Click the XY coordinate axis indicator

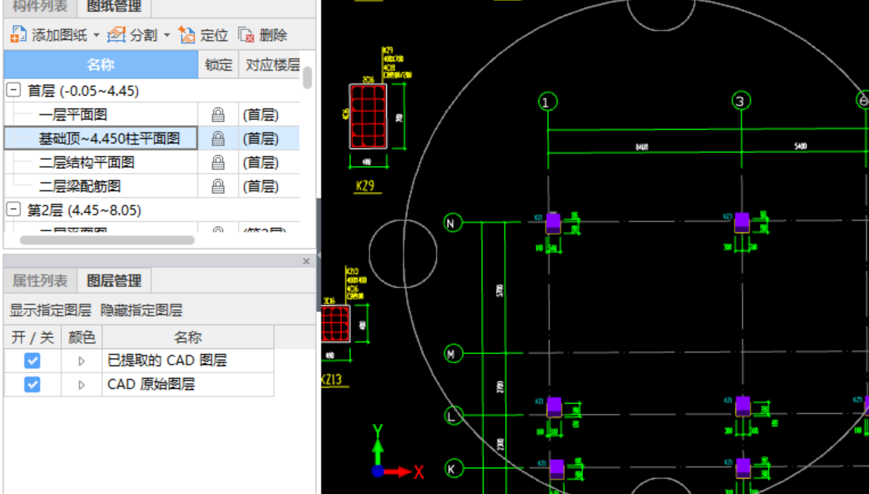pyautogui.click(x=397, y=452)
